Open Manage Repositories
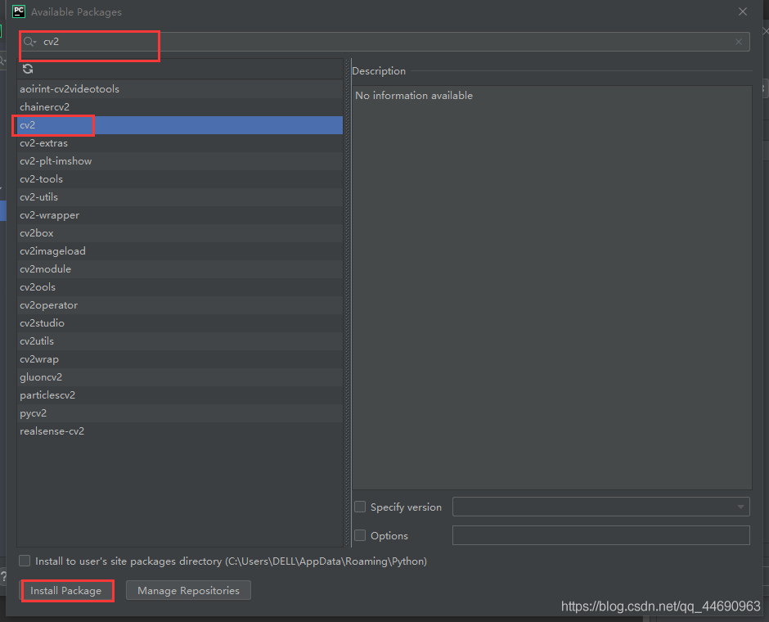The height and width of the screenshot is (622, 769). tap(188, 591)
